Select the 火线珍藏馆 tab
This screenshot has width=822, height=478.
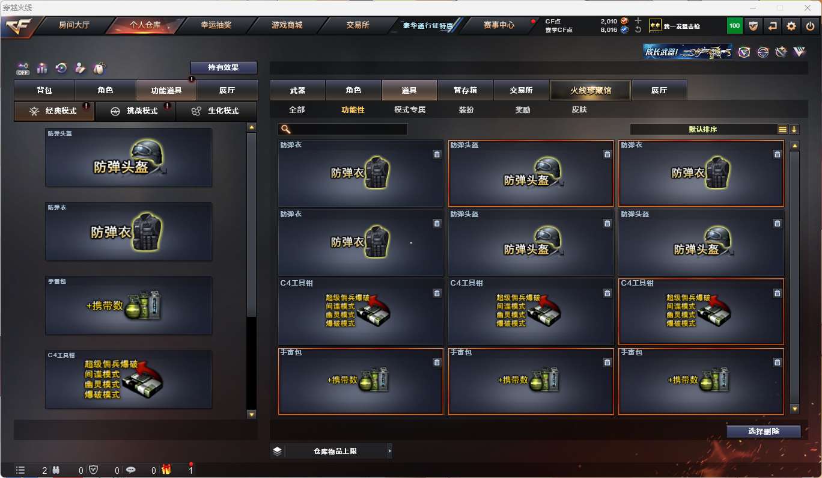coord(590,90)
